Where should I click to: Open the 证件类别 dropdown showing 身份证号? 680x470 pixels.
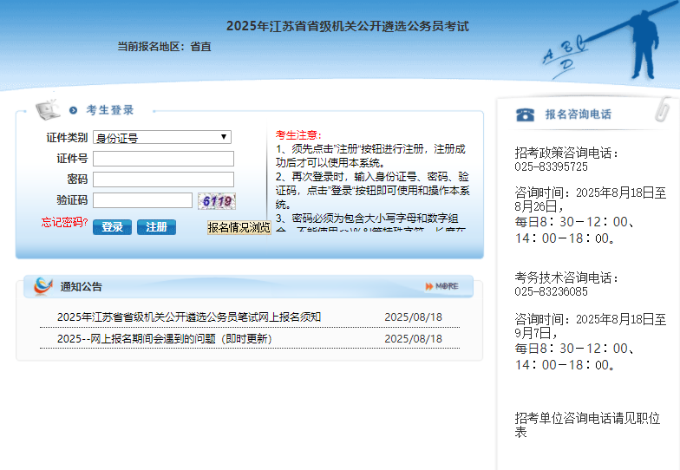(162, 137)
